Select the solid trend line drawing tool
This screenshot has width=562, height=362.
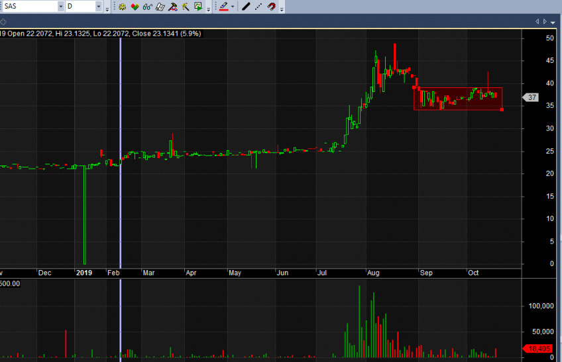(245, 7)
